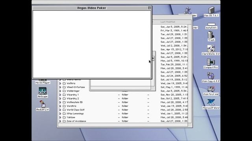Select the Wishbringer folder name
Viewport: 252px width, 141px height.
73,91
